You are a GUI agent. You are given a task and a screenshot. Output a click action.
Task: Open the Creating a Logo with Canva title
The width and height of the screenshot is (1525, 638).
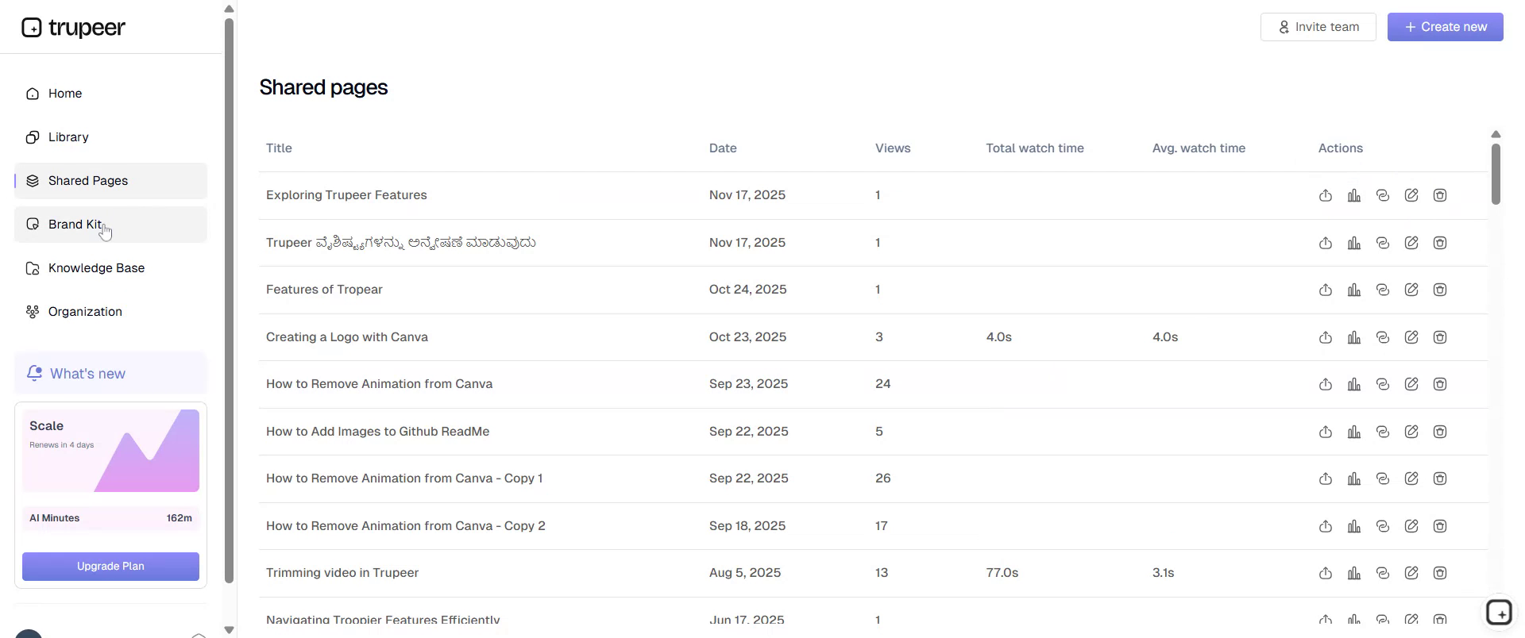347,337
